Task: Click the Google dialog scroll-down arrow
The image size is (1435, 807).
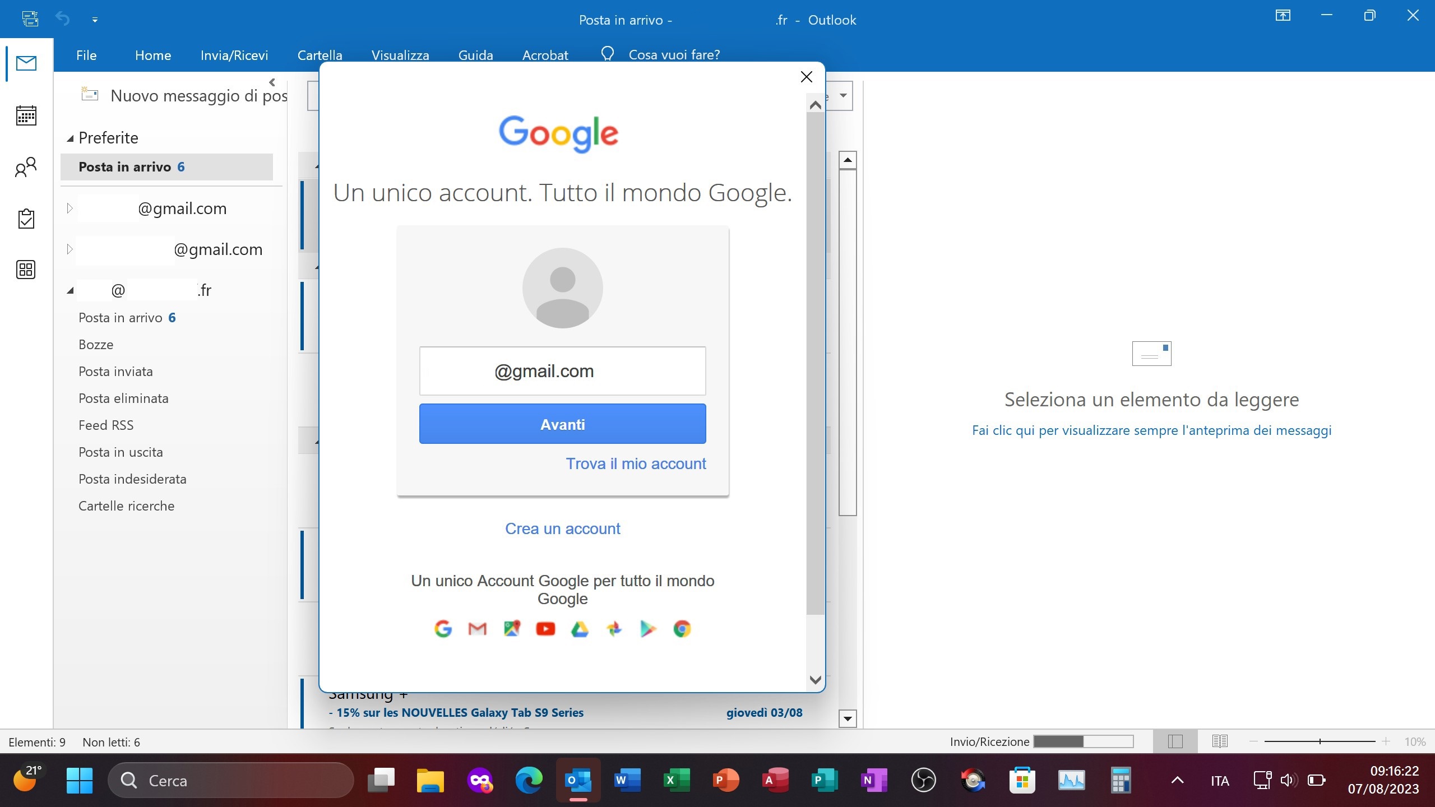Action: pyautogui.click(x=816, y=680)
